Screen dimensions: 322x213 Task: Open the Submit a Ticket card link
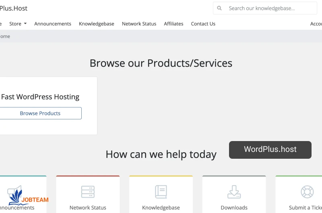(305, 208)
